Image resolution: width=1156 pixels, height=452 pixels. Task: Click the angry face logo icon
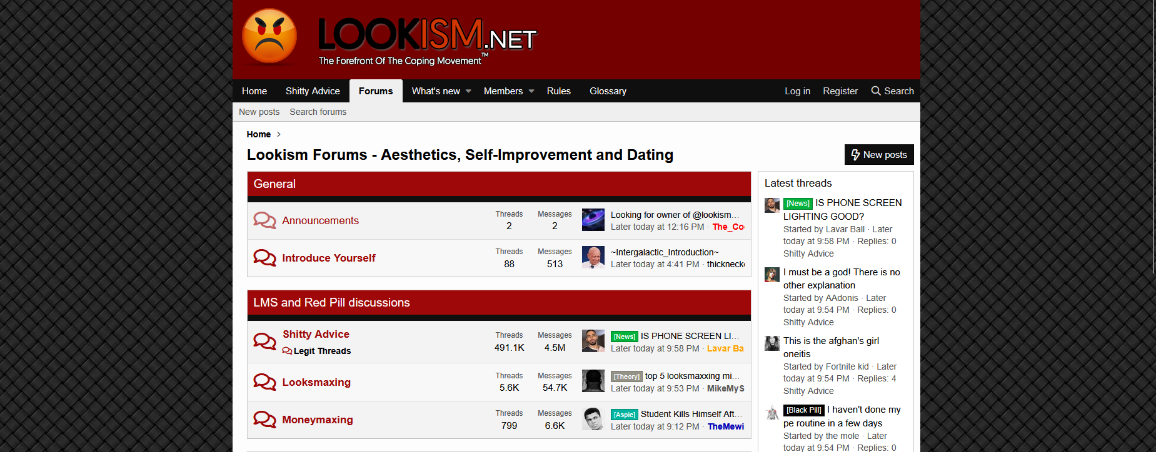pos(269,36)
